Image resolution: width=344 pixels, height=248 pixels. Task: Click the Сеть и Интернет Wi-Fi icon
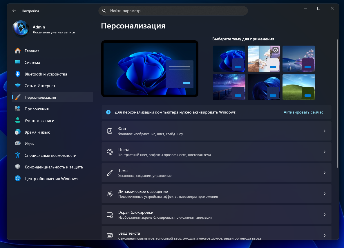coord(18,86)
